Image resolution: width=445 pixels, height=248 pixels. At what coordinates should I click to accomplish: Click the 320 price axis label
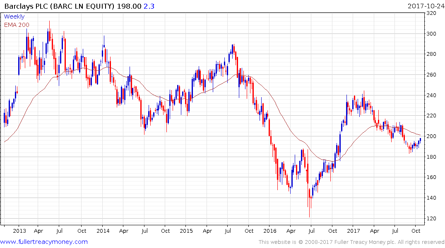pyautogui.click(x=431, y=13)
